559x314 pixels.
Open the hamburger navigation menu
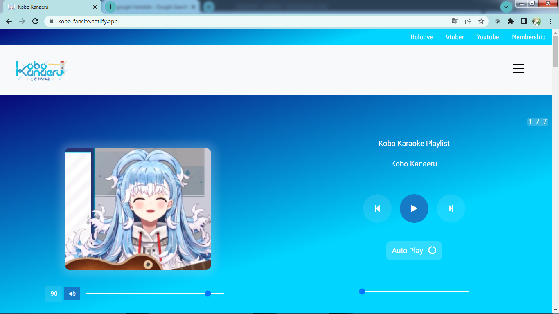[x=518, y=68]
